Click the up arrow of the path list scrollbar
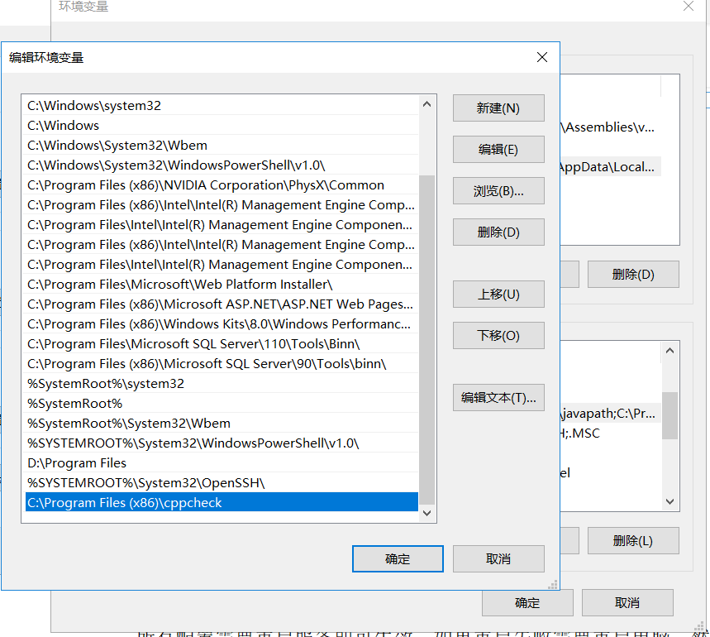Viewport: 710px width, 637px height. (426, 104)
